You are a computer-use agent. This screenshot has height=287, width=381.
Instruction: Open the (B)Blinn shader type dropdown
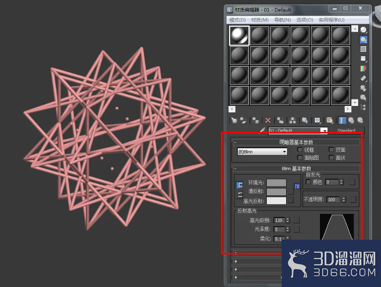pos(262,152)
